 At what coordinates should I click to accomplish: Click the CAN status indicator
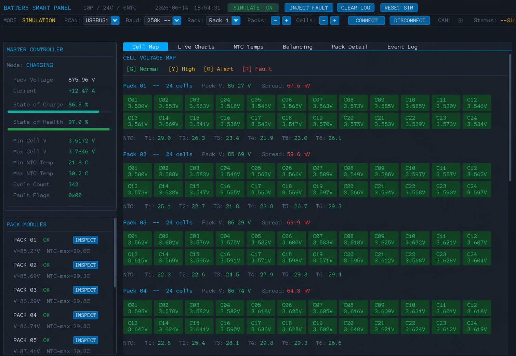pyautogui.click(x=460, y=20)
